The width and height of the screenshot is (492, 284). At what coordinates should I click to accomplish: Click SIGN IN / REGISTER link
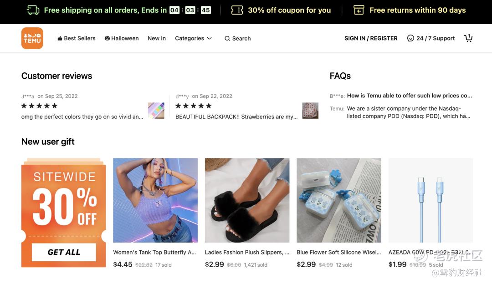click(x=371, y=38)
